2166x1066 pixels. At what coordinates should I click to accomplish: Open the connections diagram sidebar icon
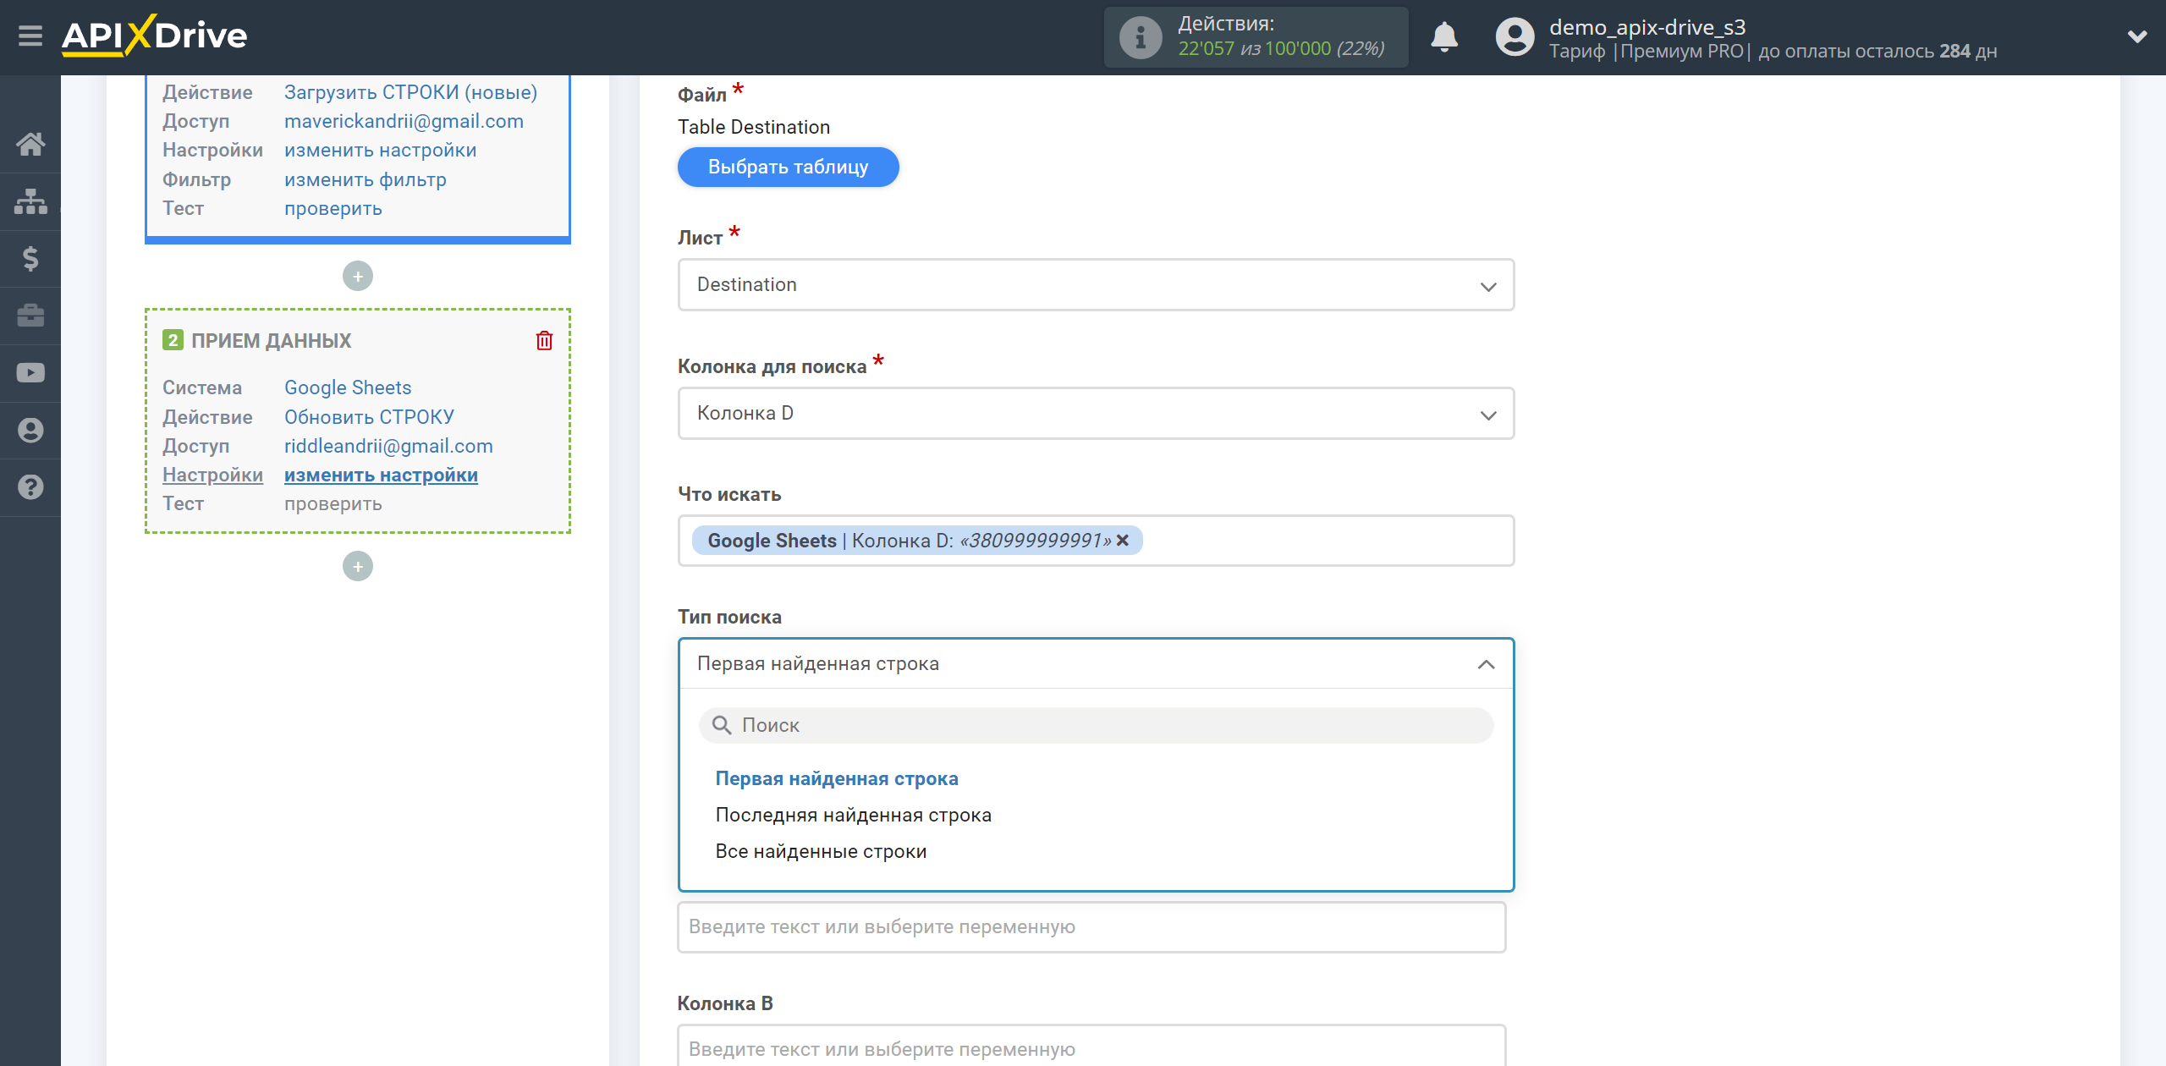click(x=30, y=201)
